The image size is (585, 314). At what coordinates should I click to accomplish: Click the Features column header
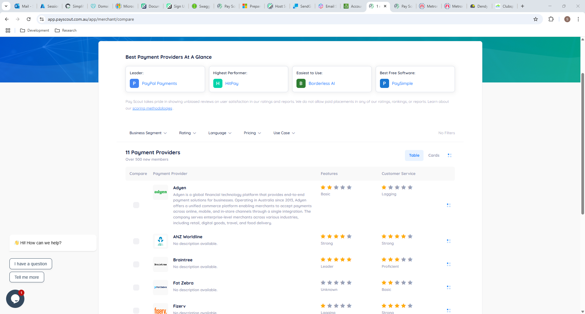(329, 174)
